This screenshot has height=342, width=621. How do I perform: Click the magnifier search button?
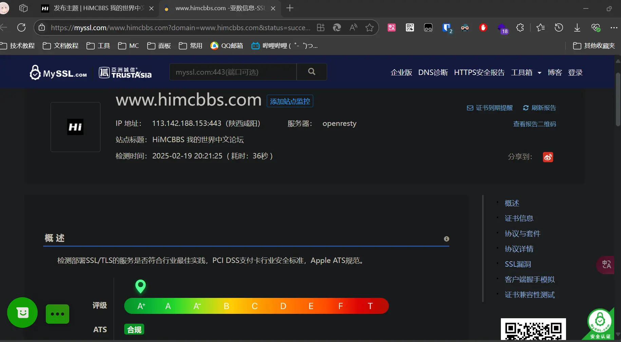click(x=312, y=72)
